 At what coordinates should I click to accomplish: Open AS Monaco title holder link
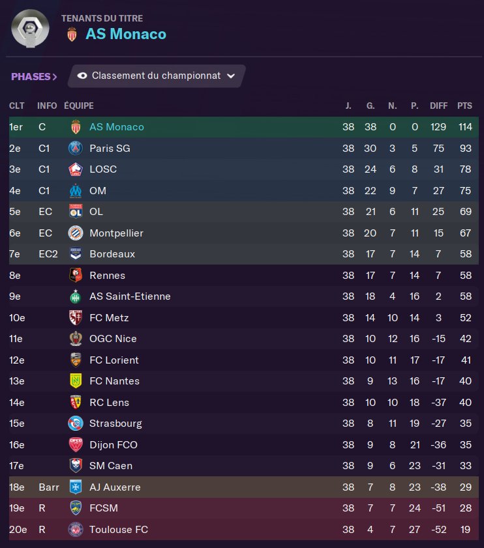126,35
